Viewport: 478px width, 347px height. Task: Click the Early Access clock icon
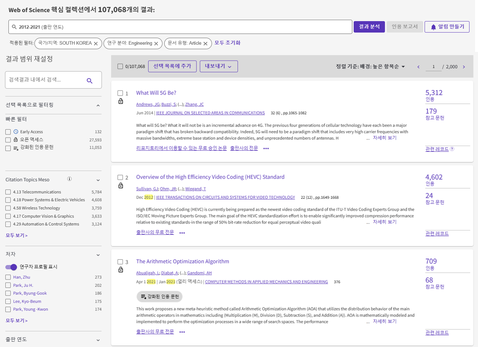click(16, 132)
